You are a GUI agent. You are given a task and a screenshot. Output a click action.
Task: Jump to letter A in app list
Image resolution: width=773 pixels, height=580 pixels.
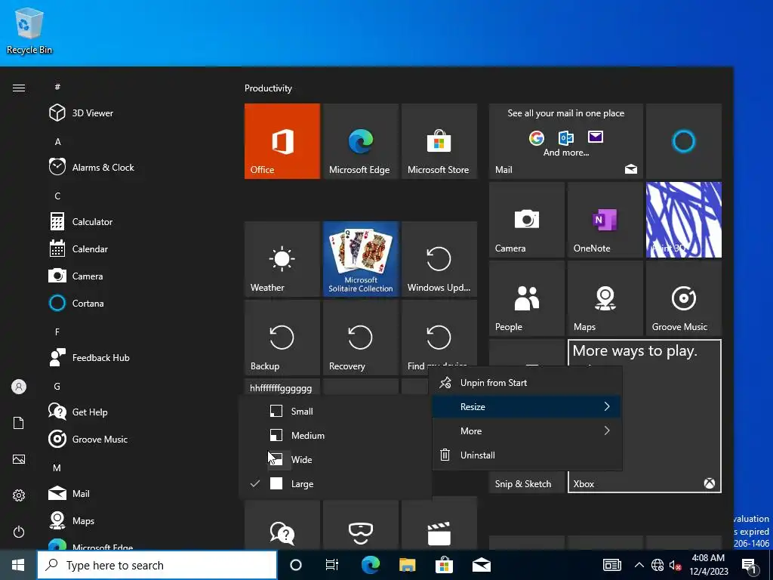(x=57, y=141)
